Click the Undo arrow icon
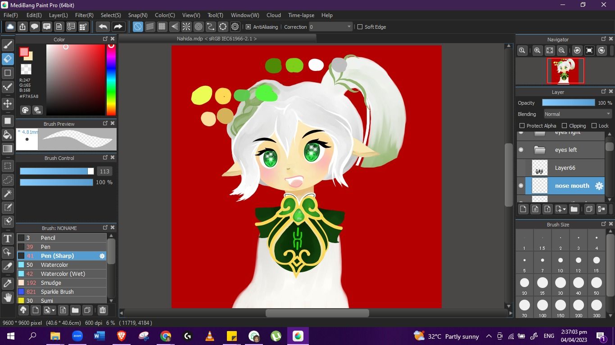The height and width of the screenshot is (345, 615). [103, 27]
